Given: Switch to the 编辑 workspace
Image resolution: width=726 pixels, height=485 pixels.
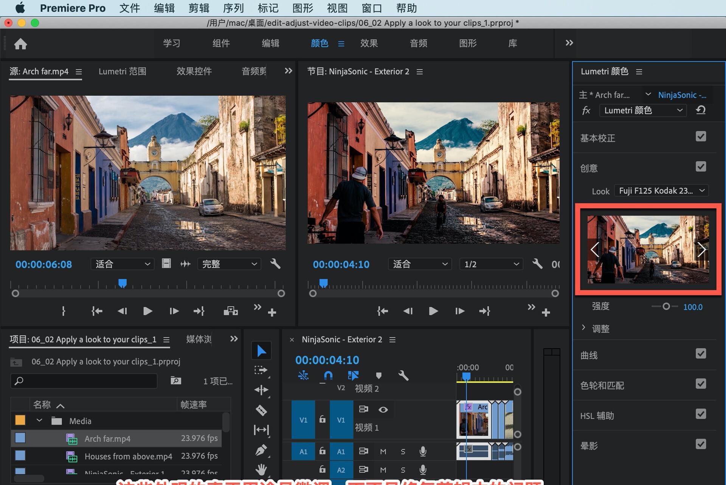Looking at the screenshot, I should (271, 43).
